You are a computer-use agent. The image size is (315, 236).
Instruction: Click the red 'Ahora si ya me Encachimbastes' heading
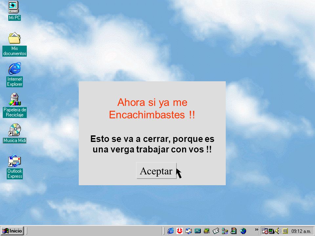click(x=152, y=108)
